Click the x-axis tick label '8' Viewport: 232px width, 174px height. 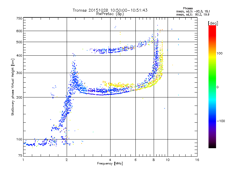(154, 160)
